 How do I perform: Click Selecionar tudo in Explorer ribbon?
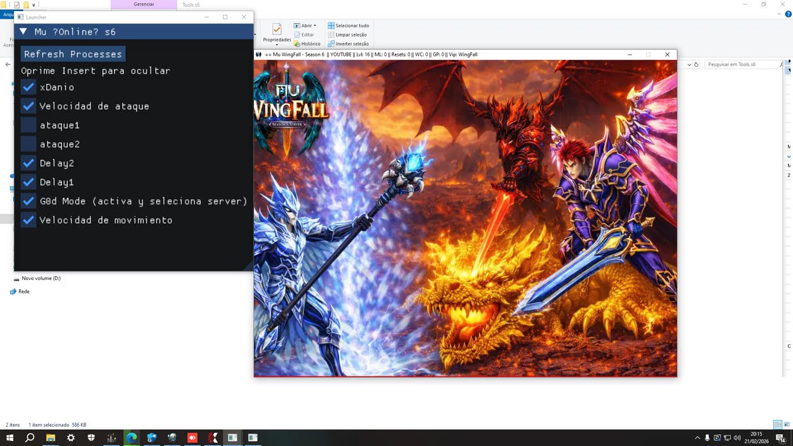point(348,25)
